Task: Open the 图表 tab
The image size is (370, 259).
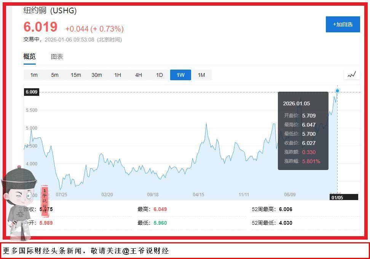Action: pos(57,57)
